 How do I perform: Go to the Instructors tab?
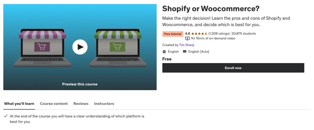pyautogui.click(x=104, y=104)
